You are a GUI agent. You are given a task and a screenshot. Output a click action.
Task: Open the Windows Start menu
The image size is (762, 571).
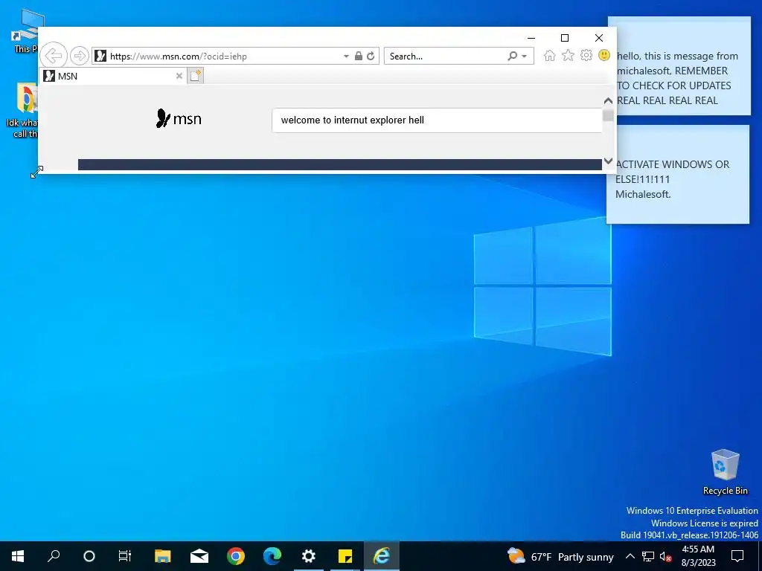tap(18, 556)
